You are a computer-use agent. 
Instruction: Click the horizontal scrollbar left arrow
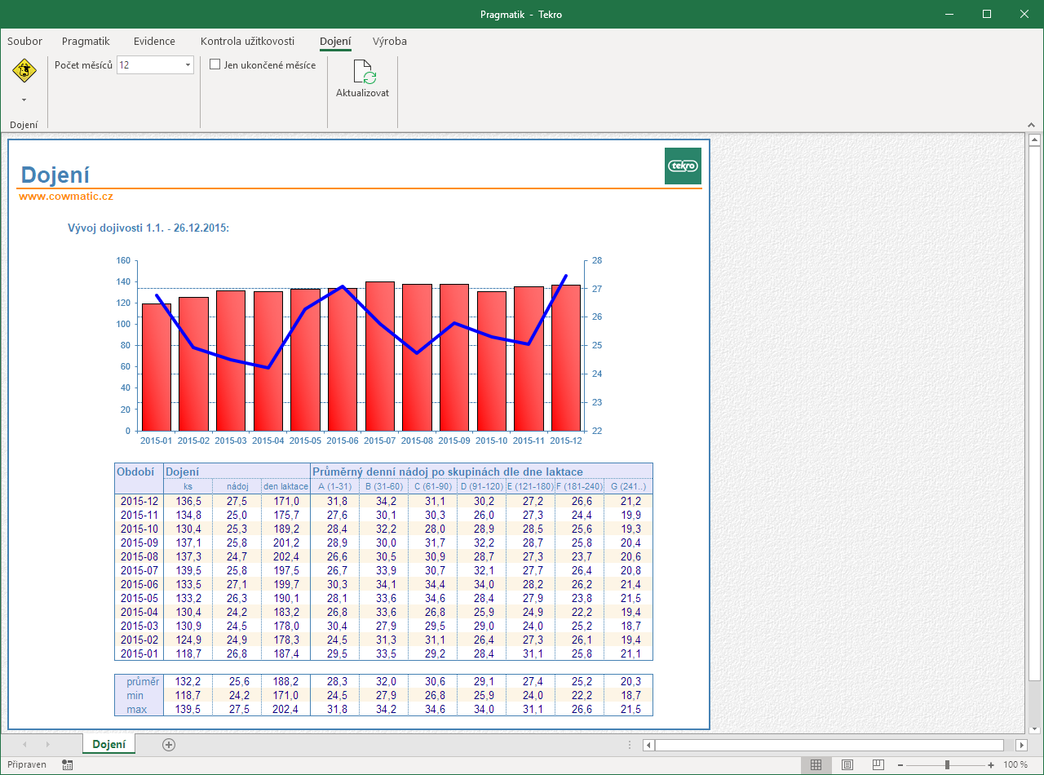648,745
